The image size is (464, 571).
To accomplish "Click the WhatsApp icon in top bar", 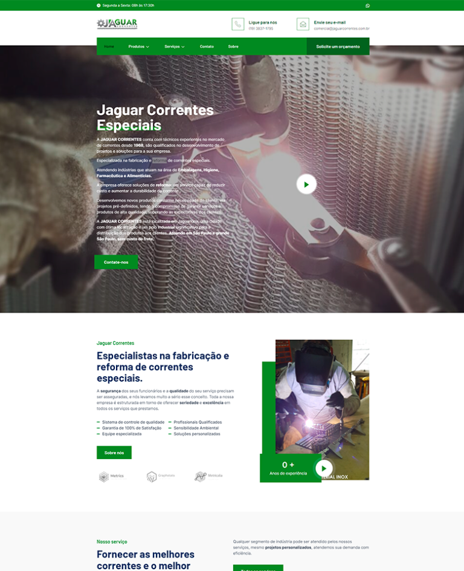I will click(368, 5).
